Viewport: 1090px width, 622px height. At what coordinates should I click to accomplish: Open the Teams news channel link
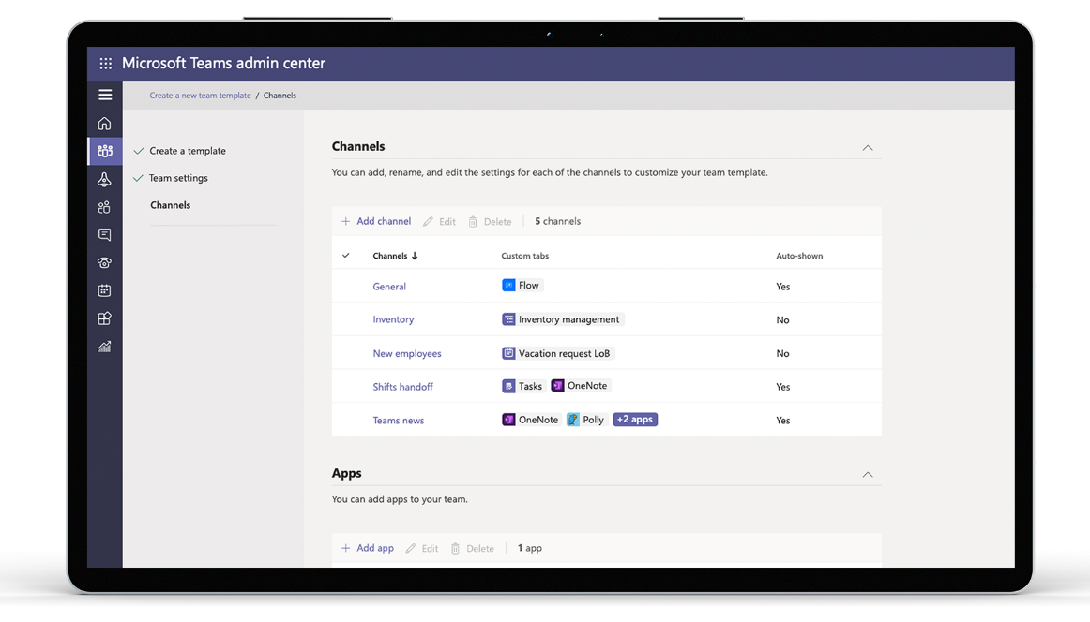[399, 420]
